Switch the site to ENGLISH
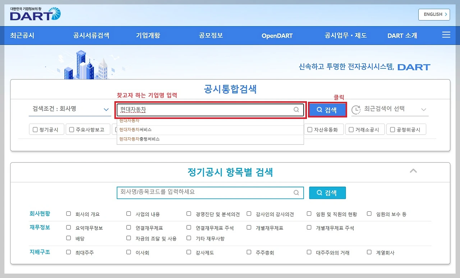The image size is (460, 278). [x=434, y=14]
